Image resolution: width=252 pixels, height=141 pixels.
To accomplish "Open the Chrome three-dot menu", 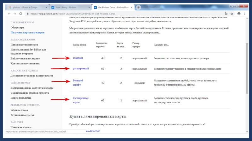I will (x=245, y=14).
